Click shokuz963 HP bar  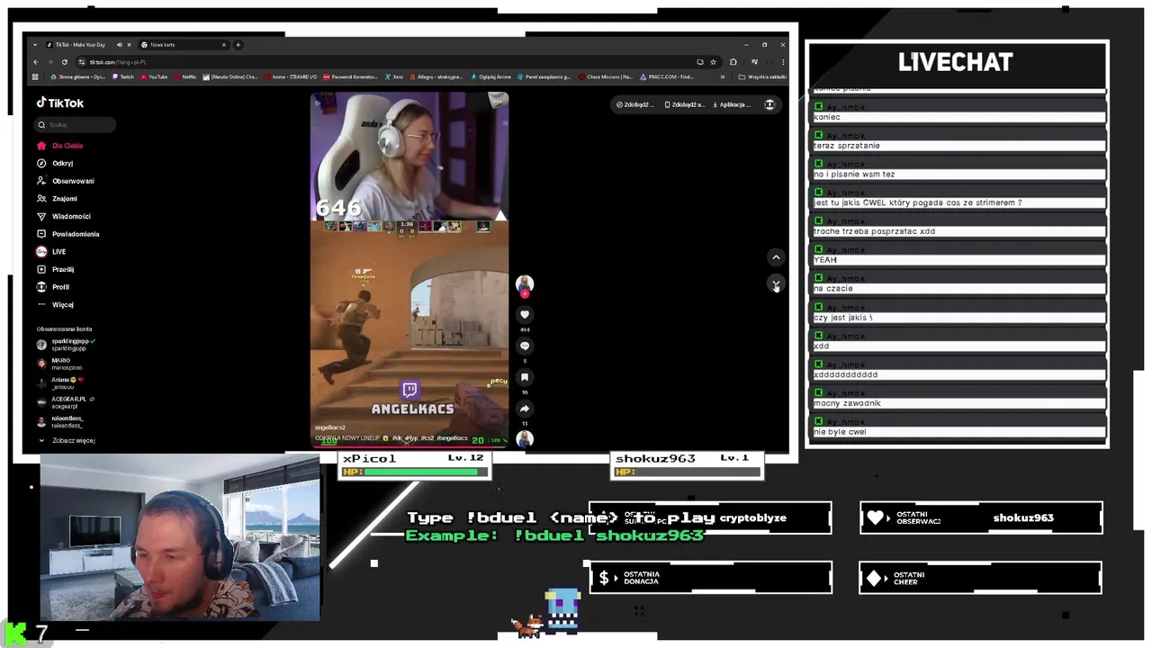688,472
